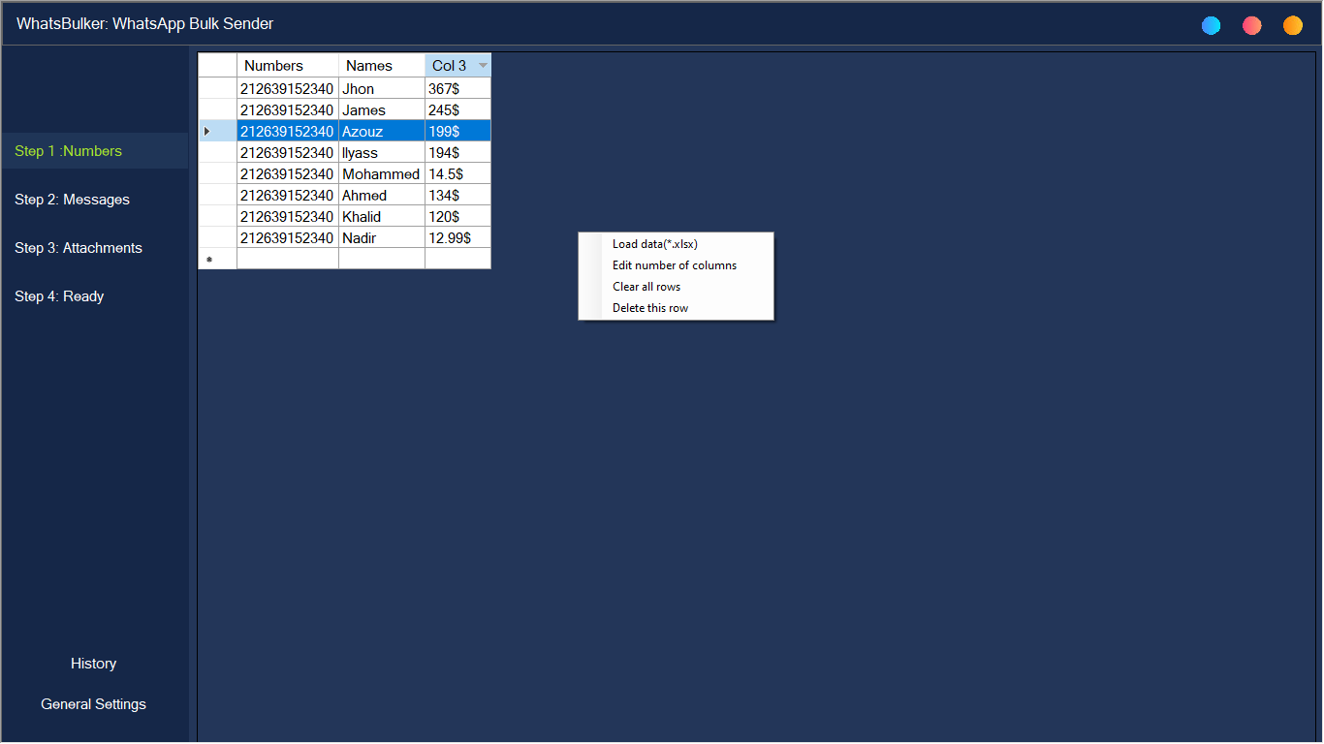
Task: Select the name cell "Nadir"
Action: pyautogui.click(x=382, y=238)
